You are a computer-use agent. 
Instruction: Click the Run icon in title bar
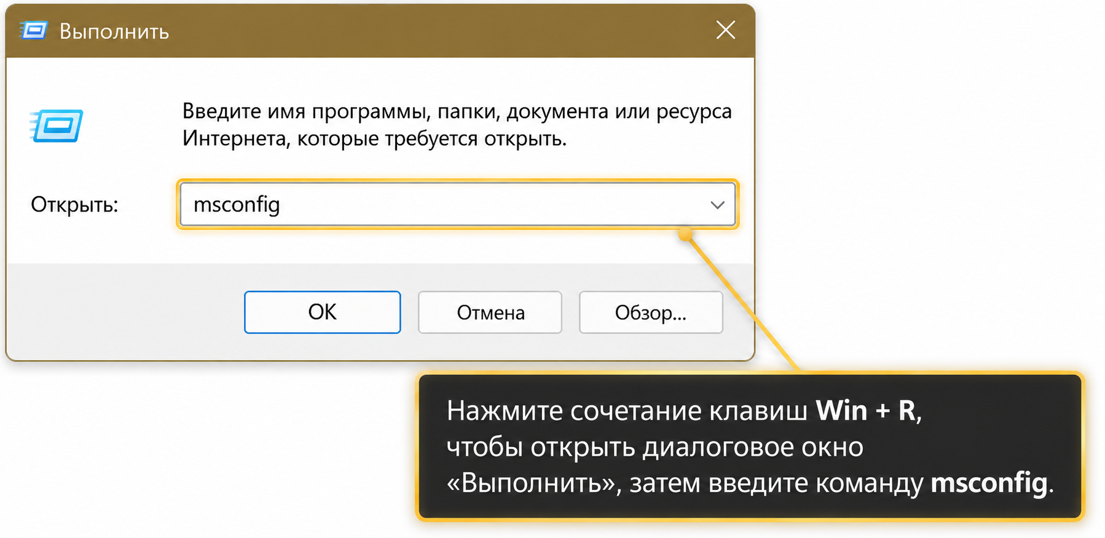(33, 30)
